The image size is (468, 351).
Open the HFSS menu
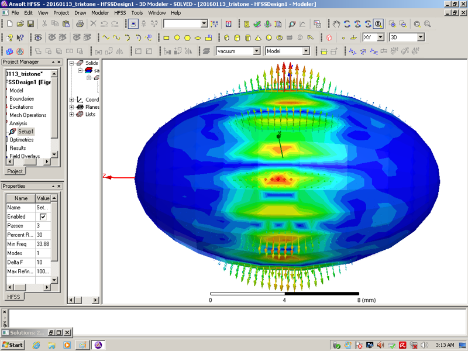[x=119, y=12]
